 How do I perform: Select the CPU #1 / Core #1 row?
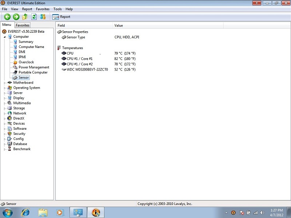(98, 59)
